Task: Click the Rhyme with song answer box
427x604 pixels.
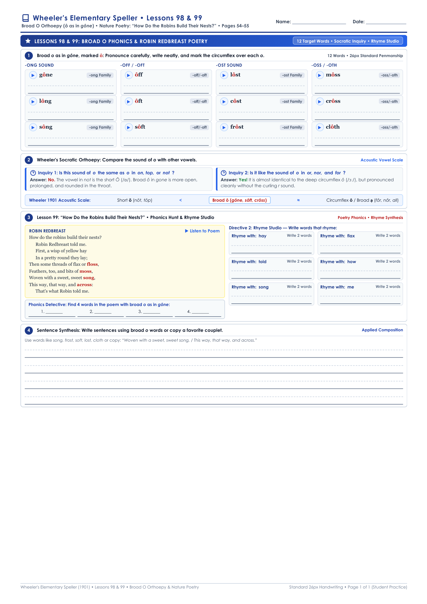Action: click(x=271, y=294)
